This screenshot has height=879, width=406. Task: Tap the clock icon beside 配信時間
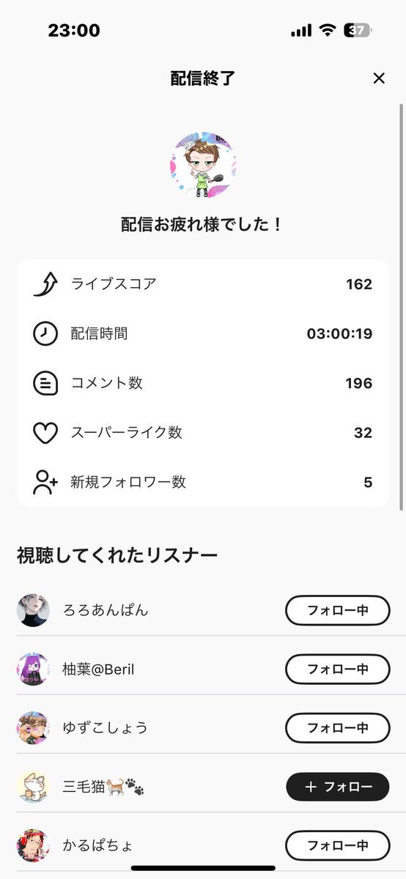point(45,333)
